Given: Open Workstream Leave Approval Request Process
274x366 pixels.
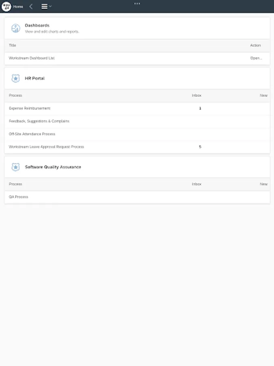Looking at the screenshot, I should 46,147.
